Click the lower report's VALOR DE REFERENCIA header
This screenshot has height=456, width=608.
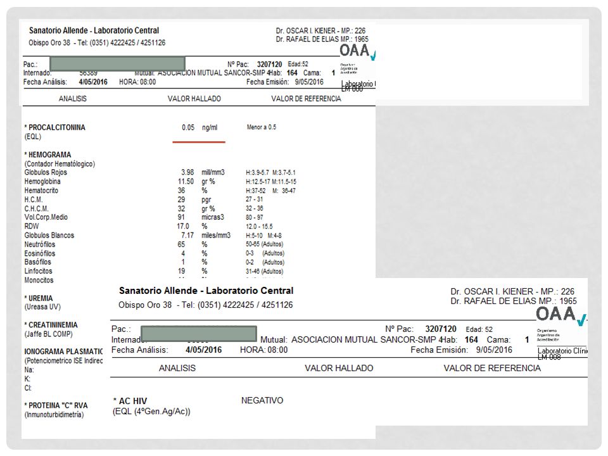point(492,369)
